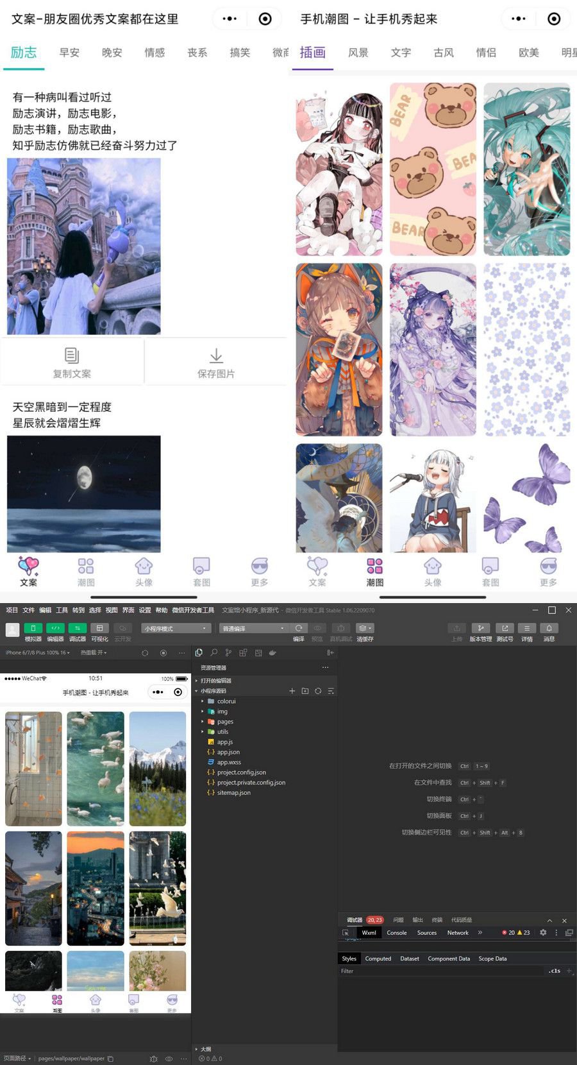
Task: Toggle the 调试器 debugger panel button
Action: 77,628
